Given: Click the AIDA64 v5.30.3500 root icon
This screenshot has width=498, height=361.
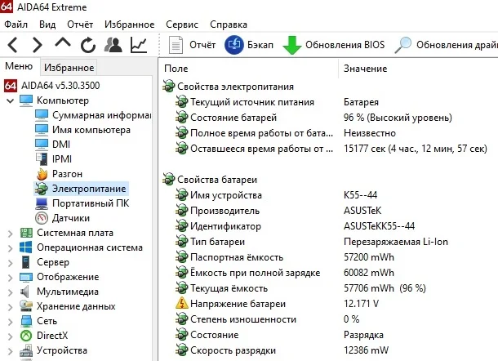Looking at the screenshot, I should click(x=11, y=86).
